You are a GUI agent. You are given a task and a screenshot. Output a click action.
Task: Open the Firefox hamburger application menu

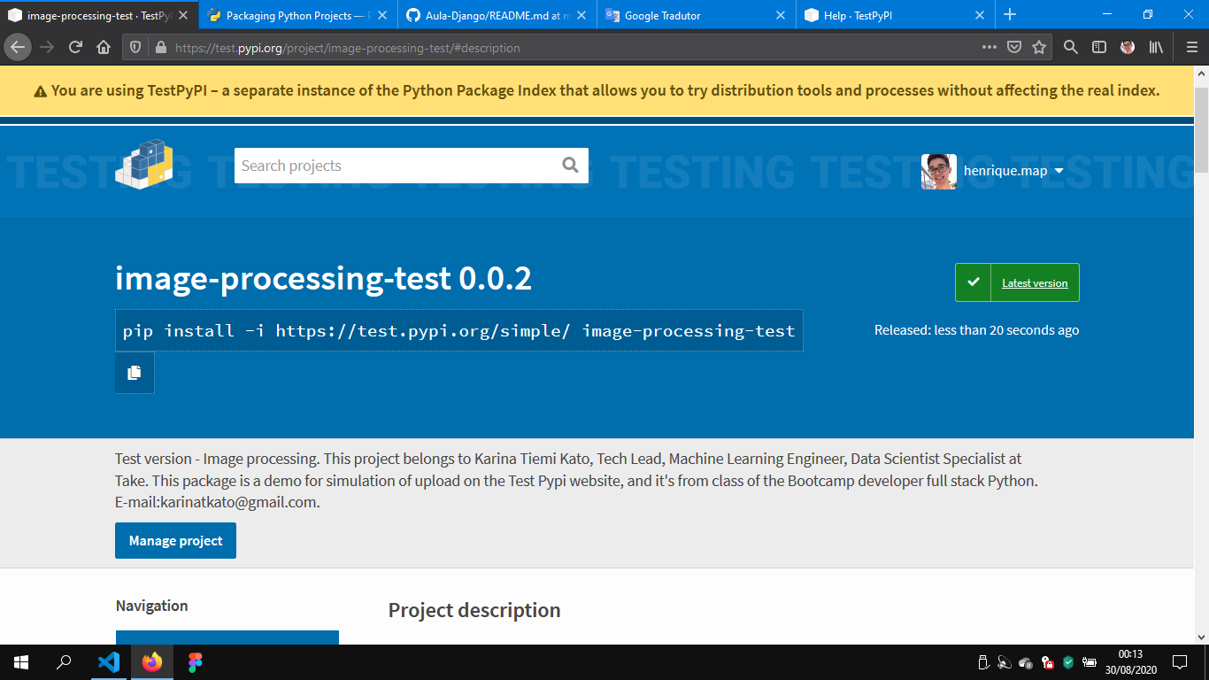1191,48
